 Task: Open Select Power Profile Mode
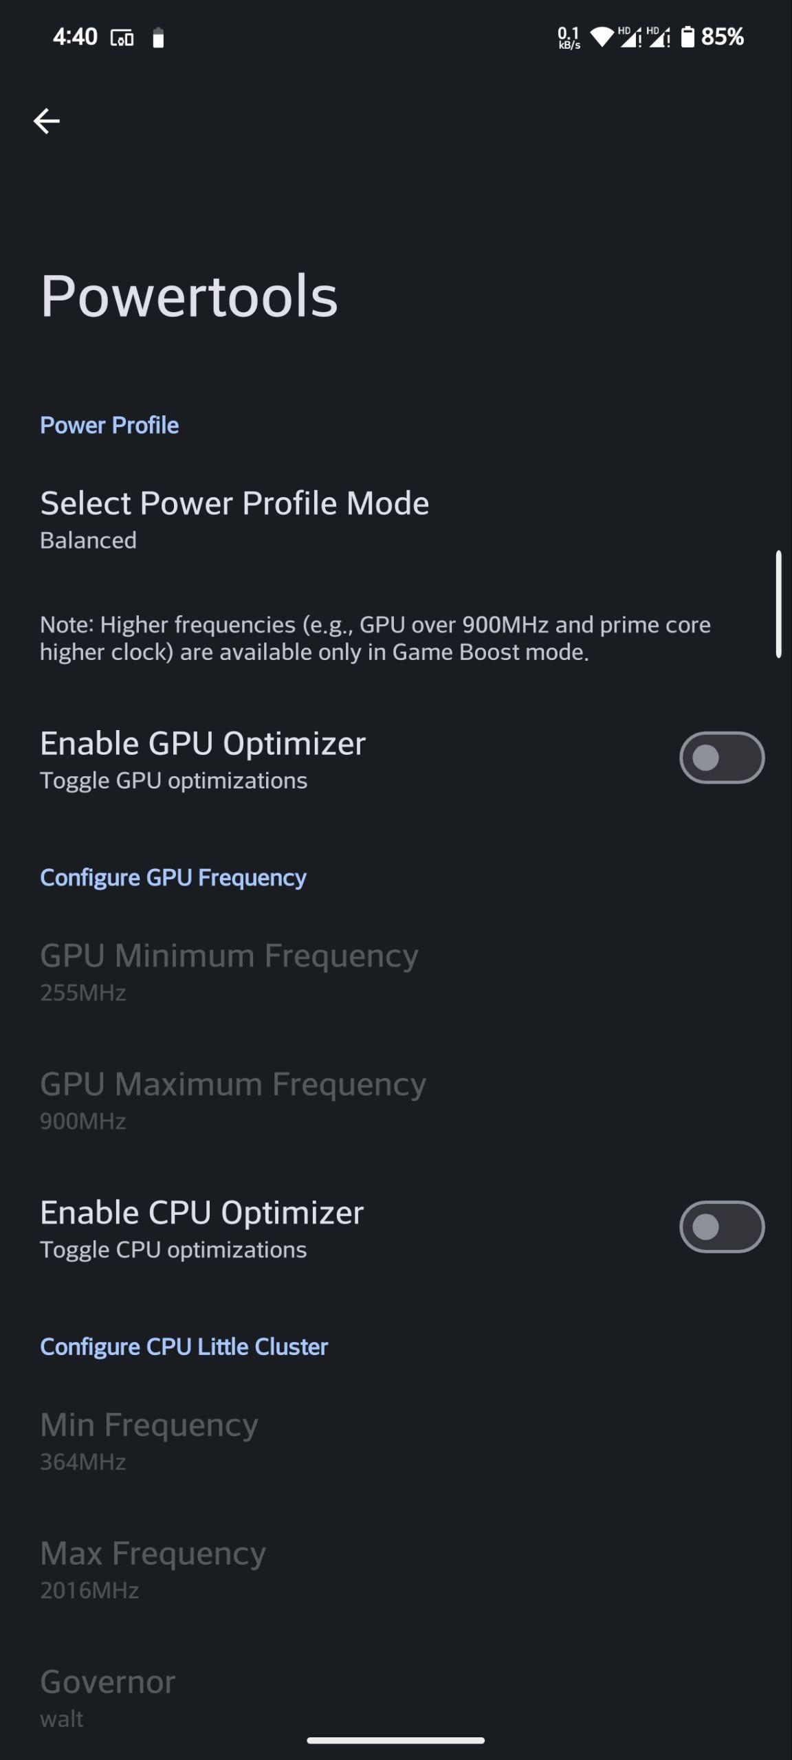396,519
